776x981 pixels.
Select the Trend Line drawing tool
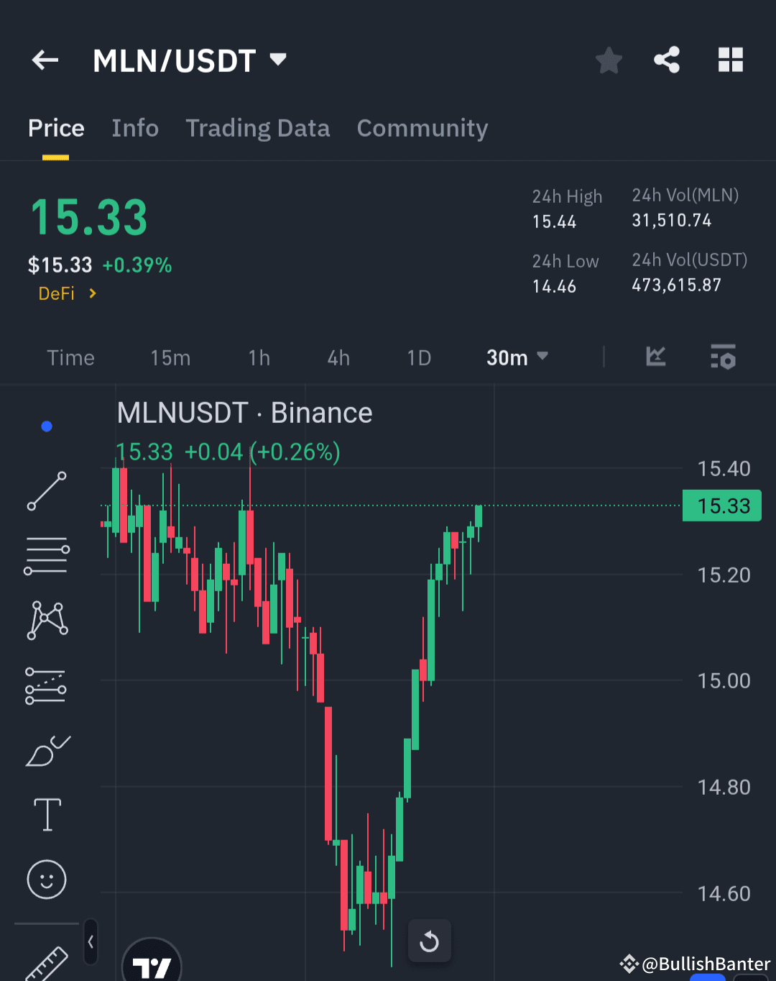46,492
